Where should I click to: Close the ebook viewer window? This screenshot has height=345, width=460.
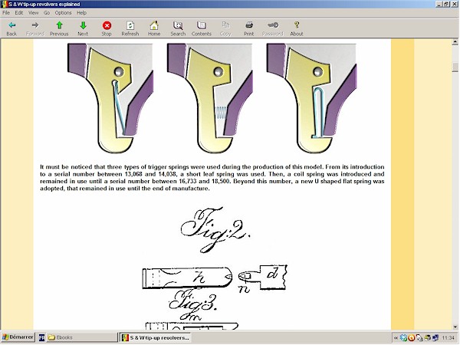click(x=454, y=4)
